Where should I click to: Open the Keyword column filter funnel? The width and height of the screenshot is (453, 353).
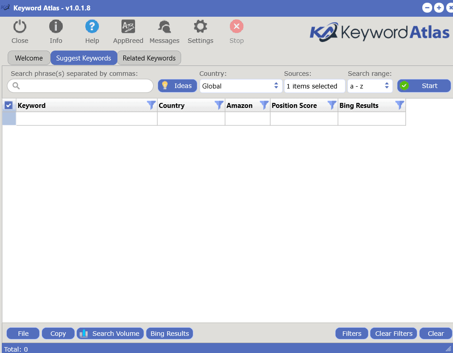(x=151, y=105)
